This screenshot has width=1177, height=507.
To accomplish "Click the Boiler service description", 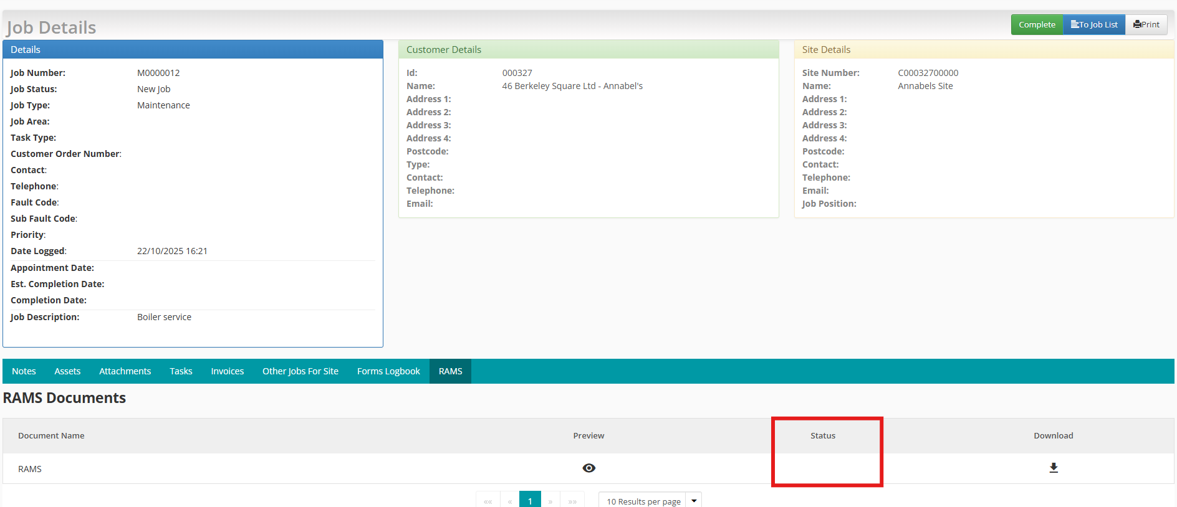I will (x=164, y=317).
